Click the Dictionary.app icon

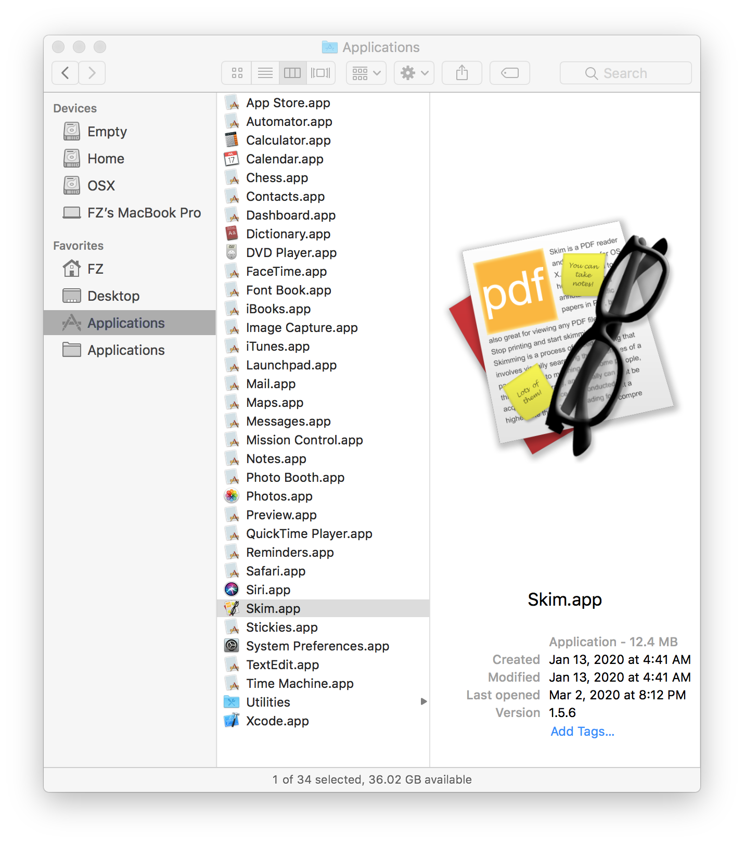pyautogui.click(x=232, y=234)
